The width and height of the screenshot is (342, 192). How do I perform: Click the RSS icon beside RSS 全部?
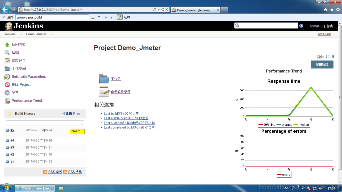45,172
